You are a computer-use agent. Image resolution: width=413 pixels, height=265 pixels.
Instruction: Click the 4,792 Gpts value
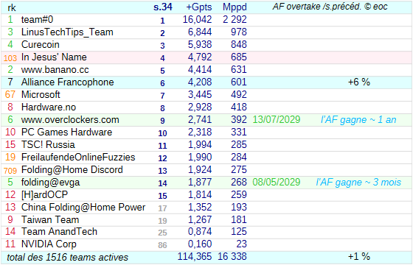[x=200, y=57]
